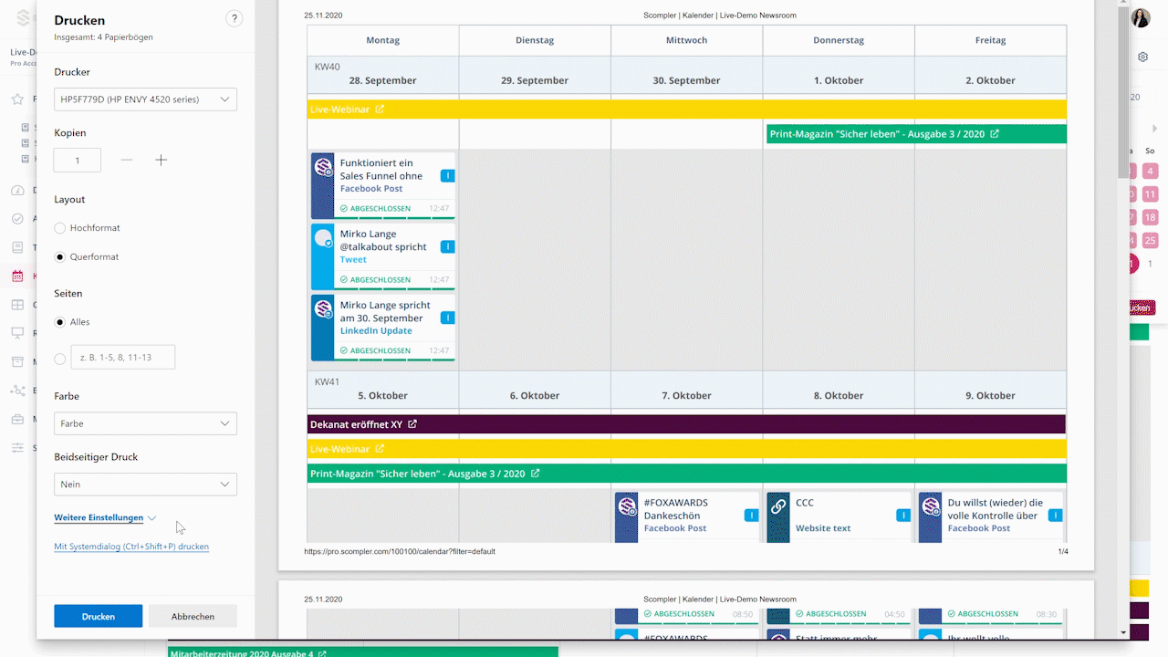Open the Drucker printer dropdown
Viewport: 1168px width, 657px height.
tap(145, 99)
